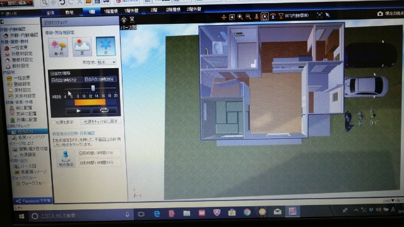
Task: Click the 現在の視点 camera button
Action: 390,13
